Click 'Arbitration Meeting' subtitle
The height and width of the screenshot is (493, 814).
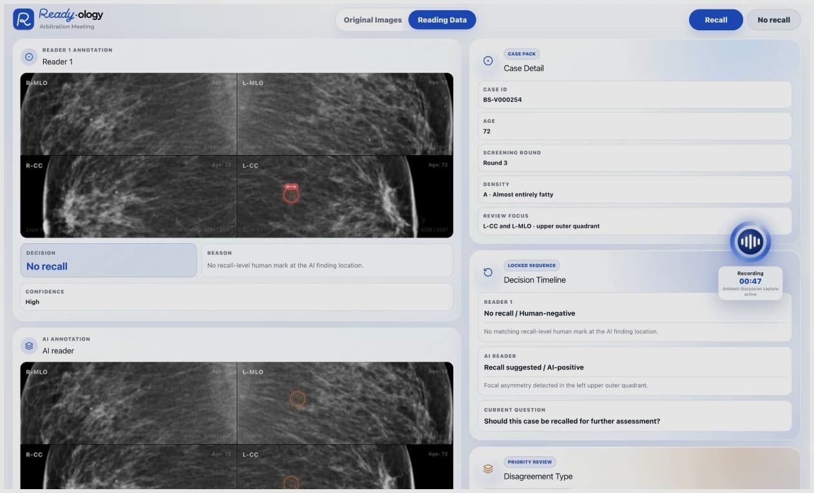[67, 26]
